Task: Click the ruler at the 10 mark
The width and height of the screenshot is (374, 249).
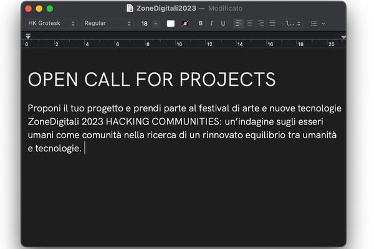Action: pyautogui.click(x=180, y=44)
